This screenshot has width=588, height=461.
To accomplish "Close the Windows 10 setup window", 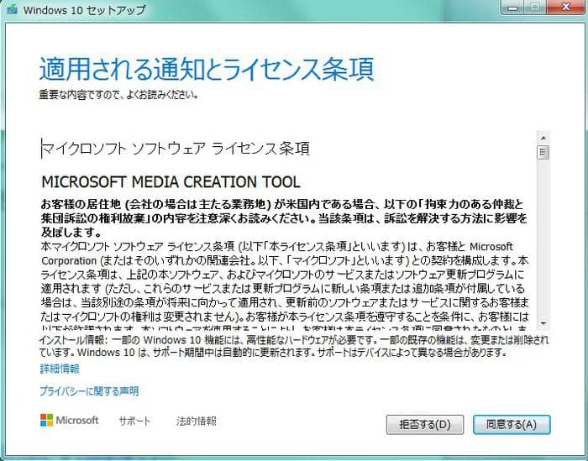I will point(566,7).
